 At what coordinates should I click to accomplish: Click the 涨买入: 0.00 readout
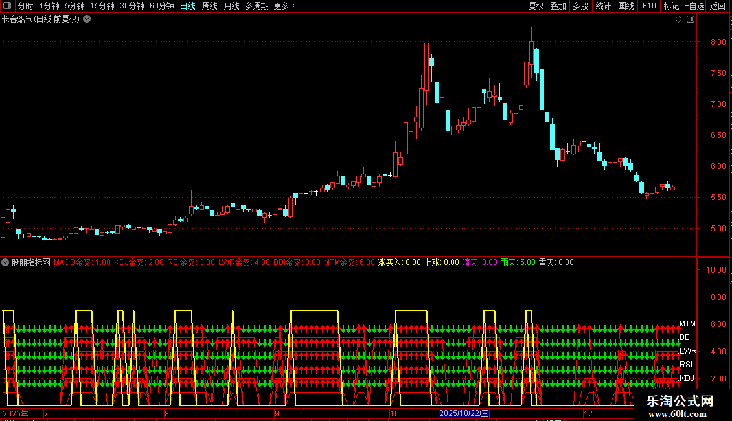click(x=399, y=262)
